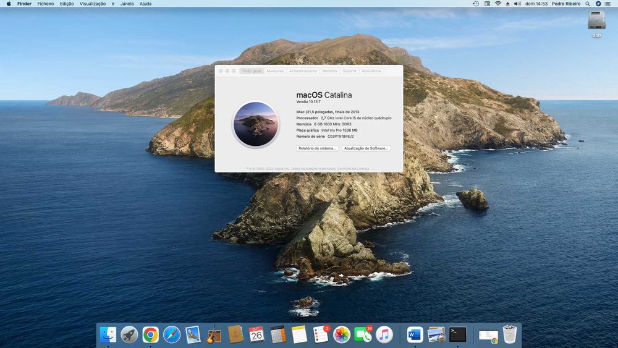Click Atualização de Software button
This screenshot has width=618, height=348.
(366, 148)
